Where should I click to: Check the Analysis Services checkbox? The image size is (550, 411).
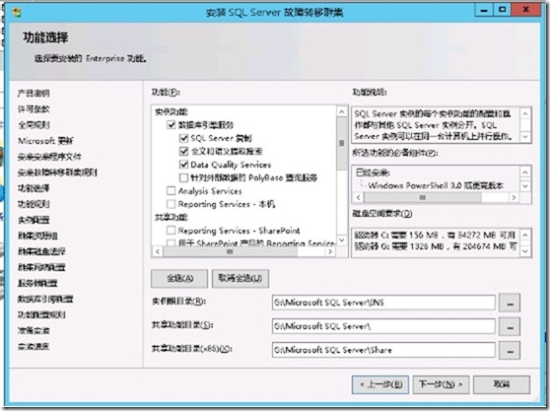(x=171, y=191)
